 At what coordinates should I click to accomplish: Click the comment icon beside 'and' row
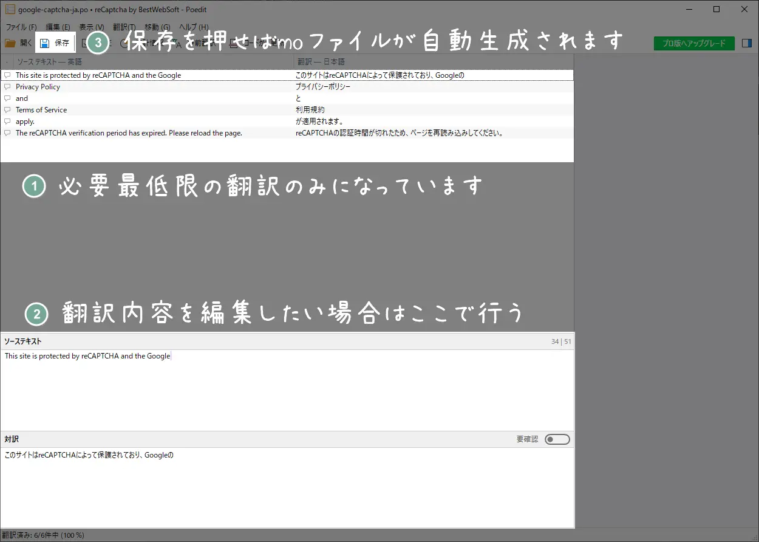pos(7,98)
